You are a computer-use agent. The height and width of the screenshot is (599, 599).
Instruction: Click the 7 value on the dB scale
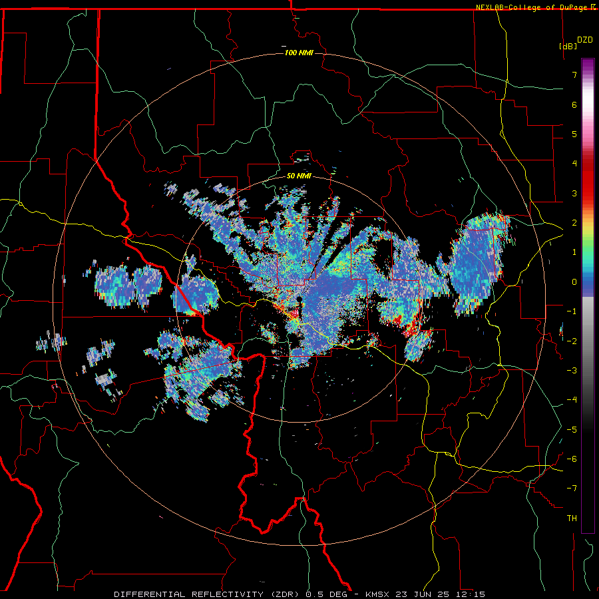[x=574, y=75]
